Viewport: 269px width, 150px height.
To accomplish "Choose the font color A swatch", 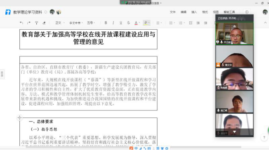I will point(136,23).
